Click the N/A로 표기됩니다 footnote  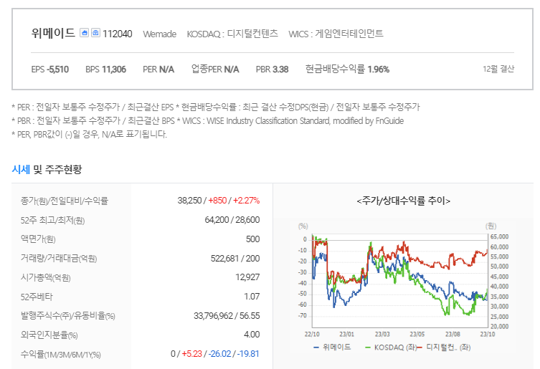tap(89, 134)
